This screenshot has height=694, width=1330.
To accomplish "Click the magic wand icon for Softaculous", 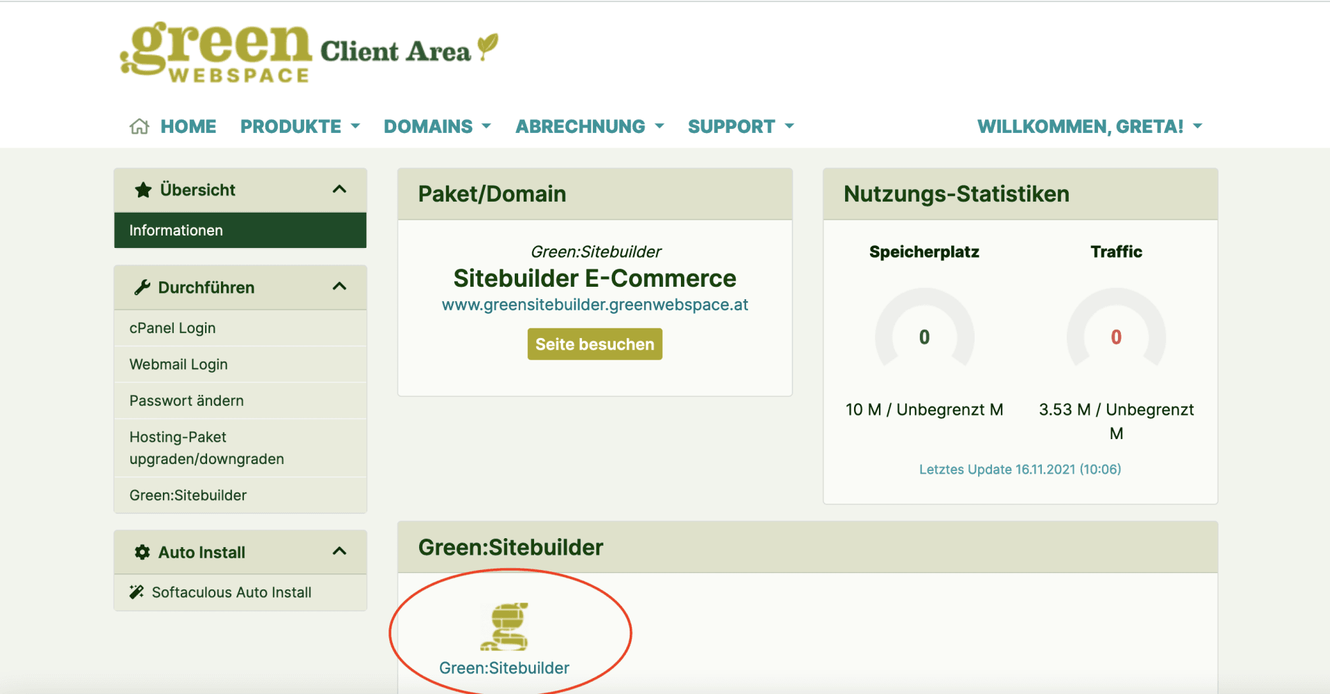I will tap(136, 592).
